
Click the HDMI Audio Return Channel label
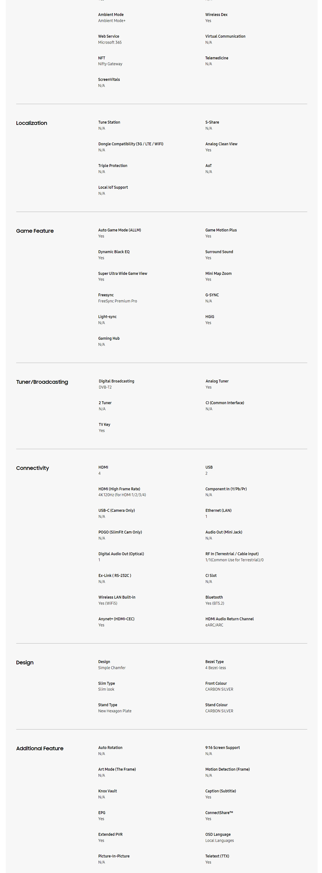coord(229,619)
